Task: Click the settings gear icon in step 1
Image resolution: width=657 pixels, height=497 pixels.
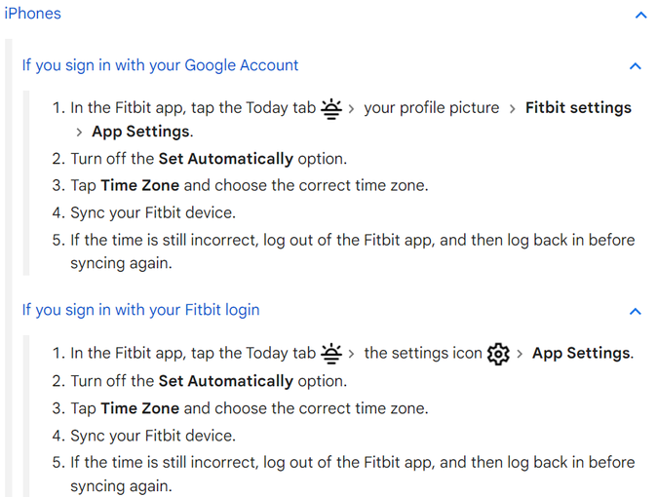Action: pos(498,354)
